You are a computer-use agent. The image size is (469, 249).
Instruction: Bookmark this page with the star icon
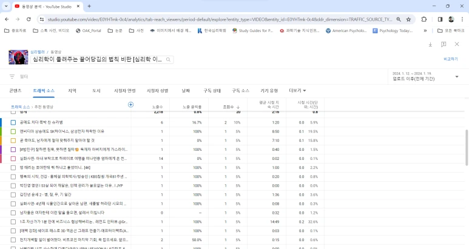click(x=408, y=19)
